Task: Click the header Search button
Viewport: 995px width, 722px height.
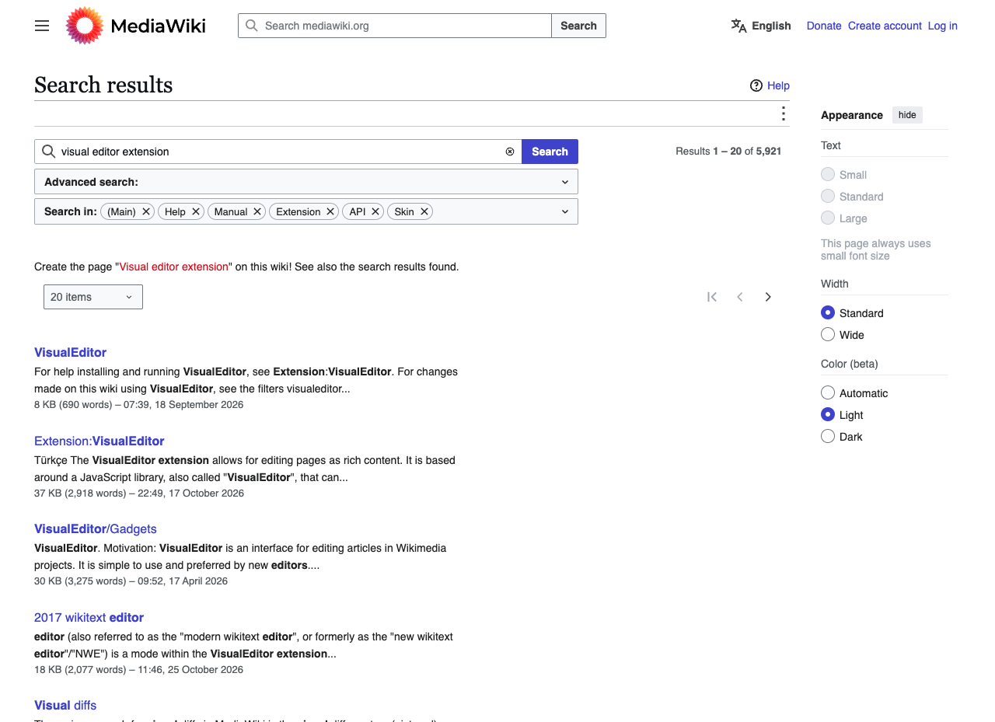Action: (x=578, y=26)
